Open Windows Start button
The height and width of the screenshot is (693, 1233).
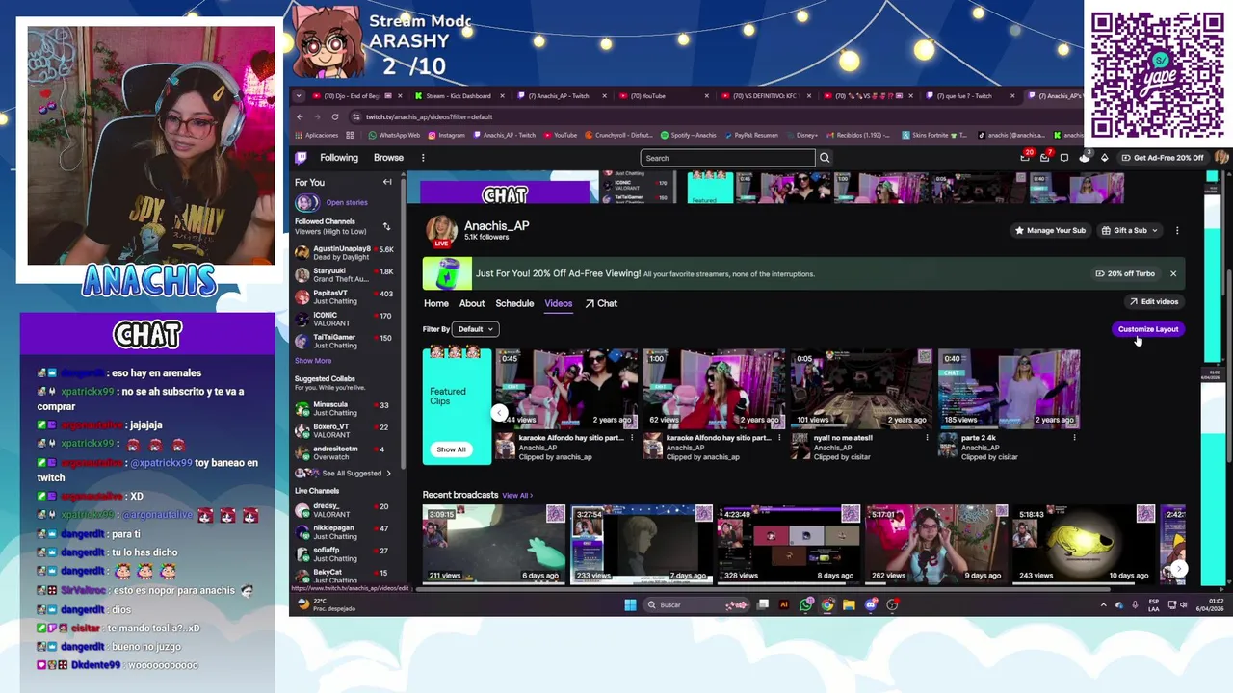coord(630,605)
